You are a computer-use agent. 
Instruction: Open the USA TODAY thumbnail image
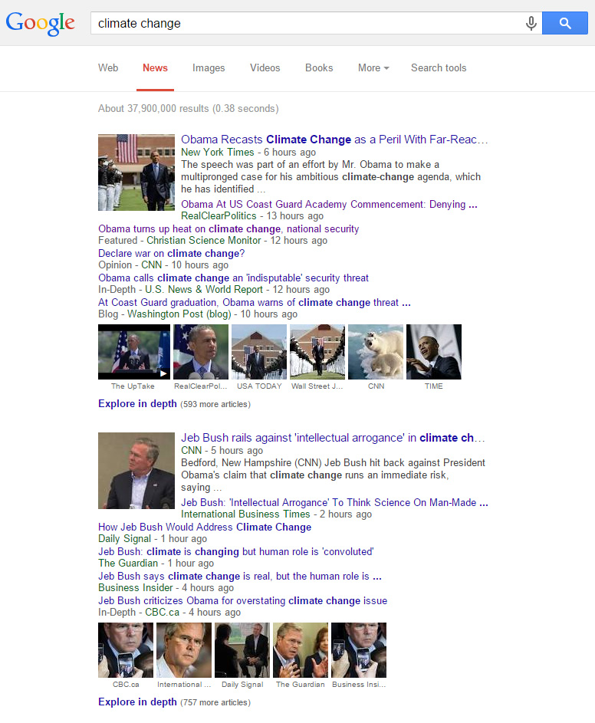pyautogui.click(x=258, y=352)
